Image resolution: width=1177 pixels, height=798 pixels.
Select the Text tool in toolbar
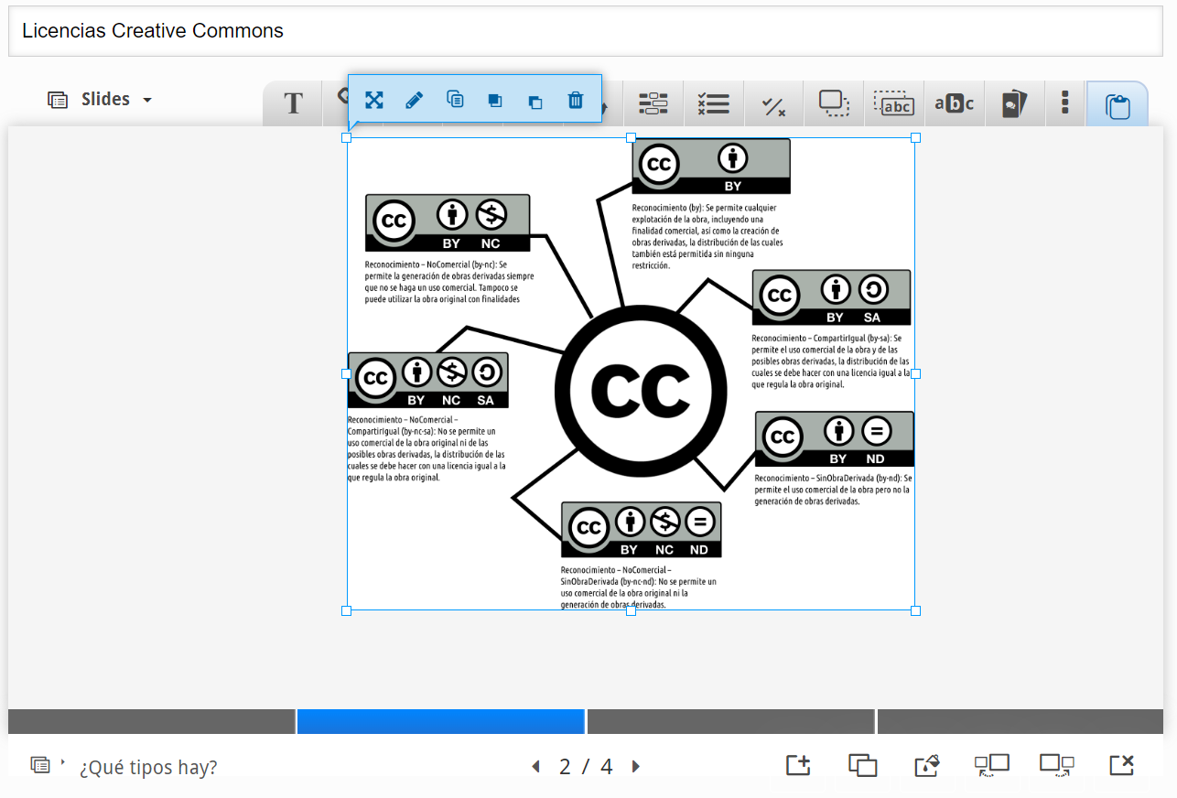(x=293, y=103)
